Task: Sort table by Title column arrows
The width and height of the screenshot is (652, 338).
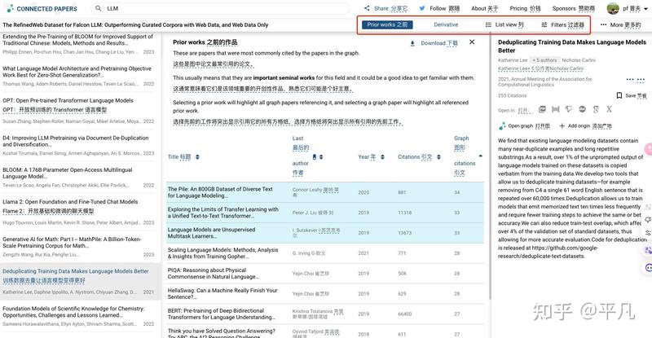Action: pyautogui.click(x=197, y=157)
